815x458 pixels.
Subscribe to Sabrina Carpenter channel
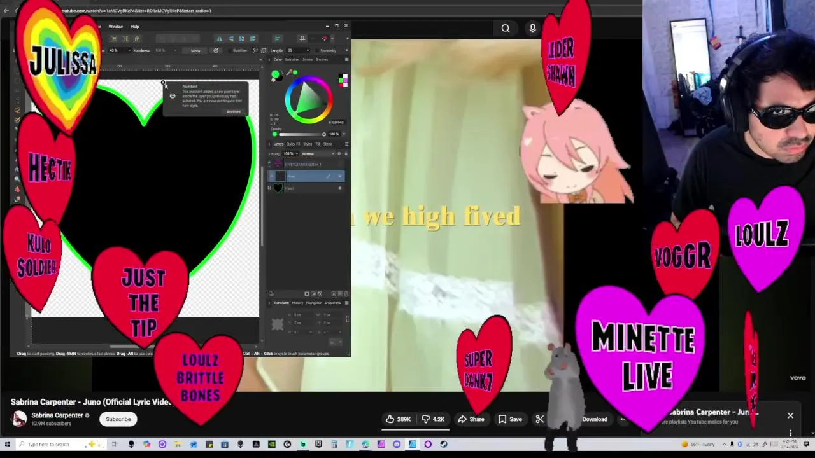(x=118, y=419)
